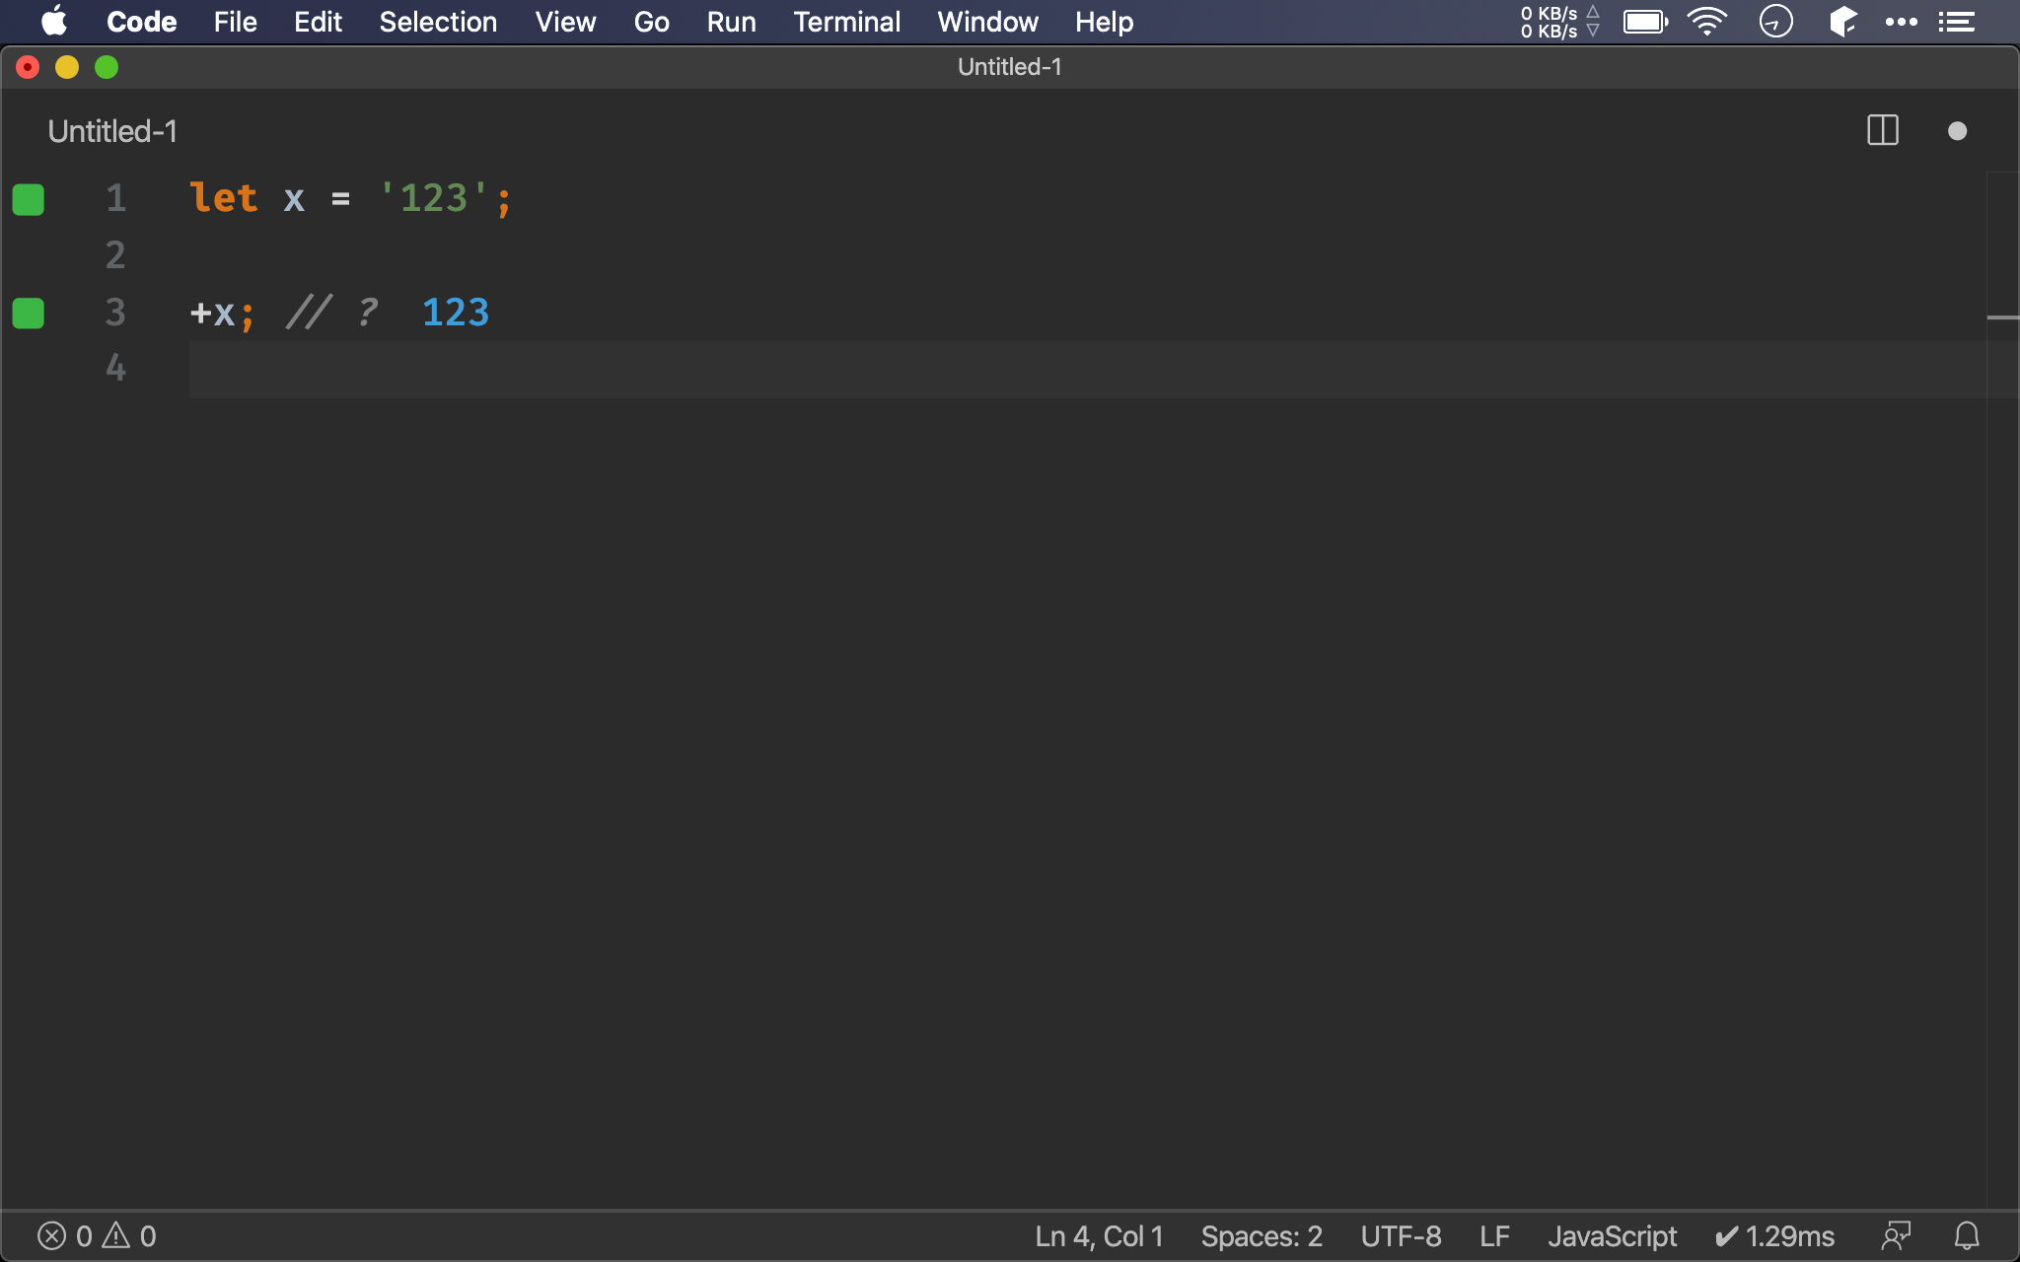The image size is (2020, 1262).
Task: Open the notifications bell in status bar
Action: tap(1967, 1235)
